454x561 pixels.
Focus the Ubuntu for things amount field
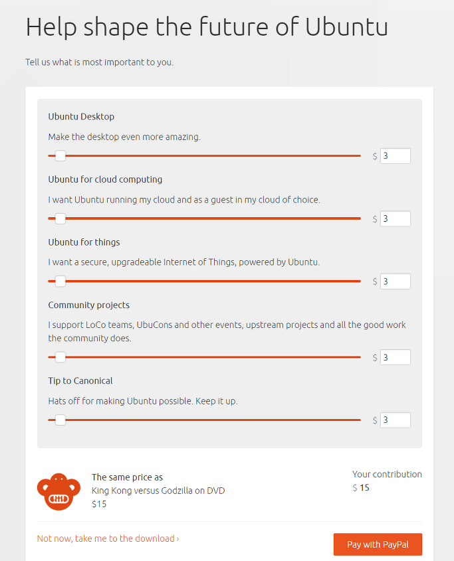396,281
